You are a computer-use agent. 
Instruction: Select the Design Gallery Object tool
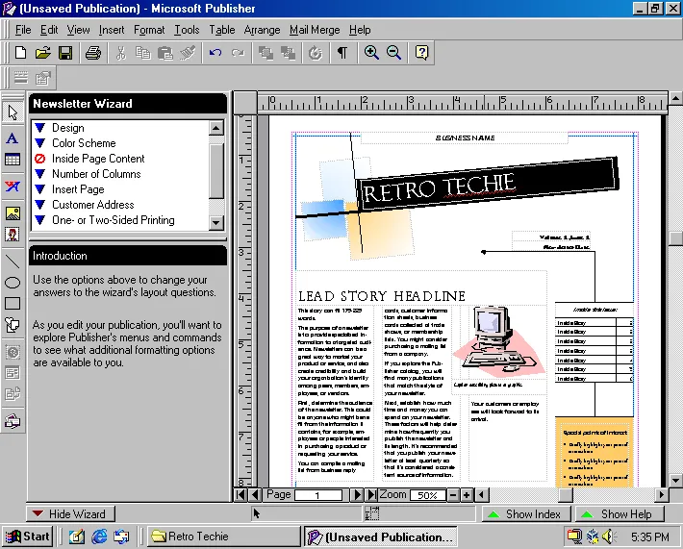pyautogui.click(x=13, y=421)
